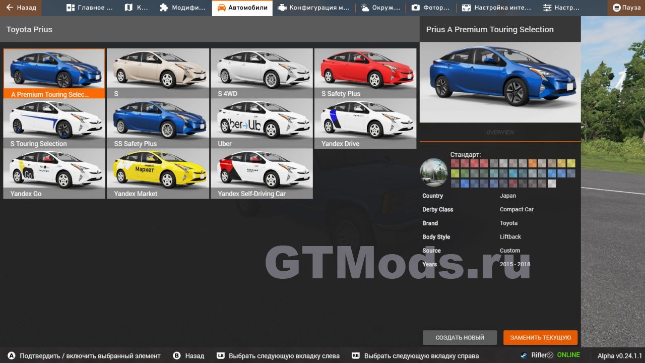Click the Выбрать следующую вкладку справа hint text

tap(422, 356)
